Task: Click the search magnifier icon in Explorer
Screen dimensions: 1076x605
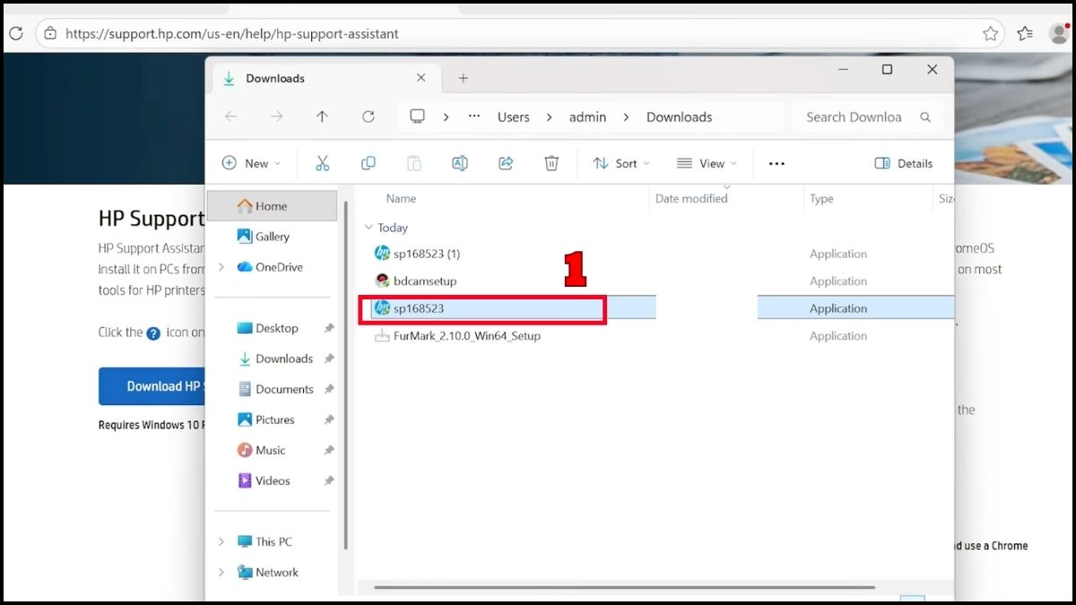Action: [925, 117]
